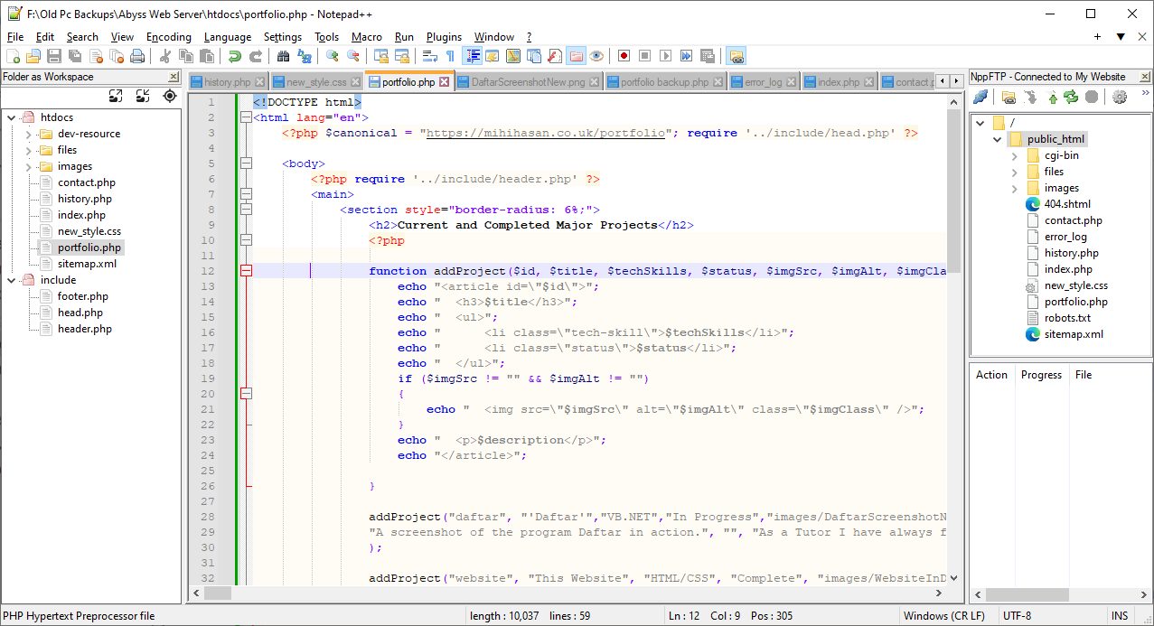Image resolution: width=1154 pixels, height=626 pixels.
Task: Open NppFTP settings gear icon
Action: pyautogui.click(x=1120, y=97)
